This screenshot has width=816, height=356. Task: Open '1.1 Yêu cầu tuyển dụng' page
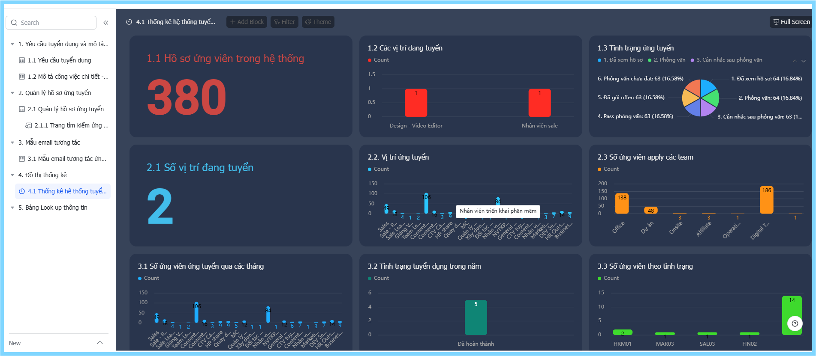(x=60, y=60)
